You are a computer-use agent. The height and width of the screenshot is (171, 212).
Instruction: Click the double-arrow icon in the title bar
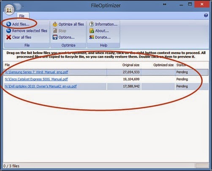[165, 4]
